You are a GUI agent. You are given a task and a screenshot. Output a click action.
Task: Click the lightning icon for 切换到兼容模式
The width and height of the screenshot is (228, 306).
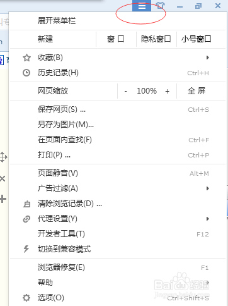[26, 249]
